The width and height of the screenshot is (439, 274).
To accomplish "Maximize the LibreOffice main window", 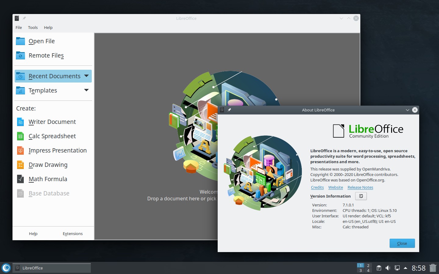I will tap(349, 18).
